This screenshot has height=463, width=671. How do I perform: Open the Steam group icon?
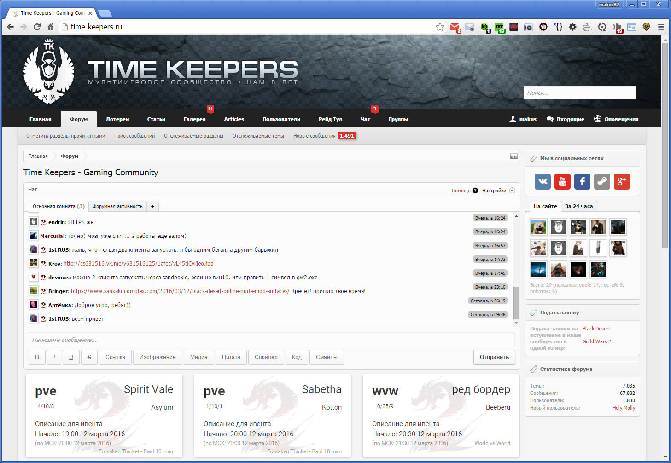(x=602, y=181)
